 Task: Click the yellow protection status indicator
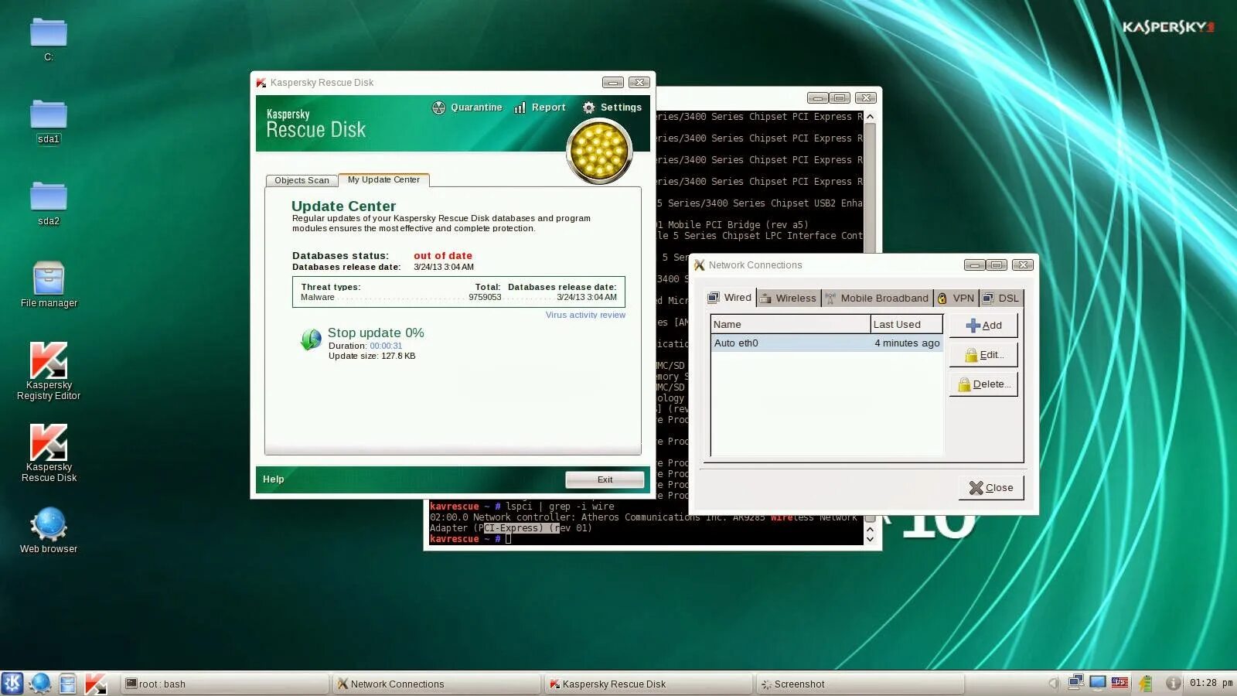click(599, 151)
